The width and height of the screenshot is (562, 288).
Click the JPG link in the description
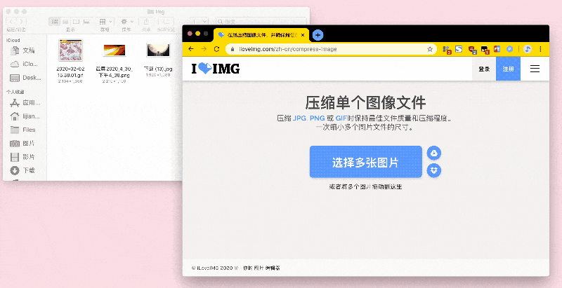coord(299,118)
